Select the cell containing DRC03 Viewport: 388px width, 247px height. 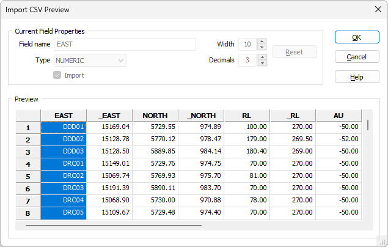(64, 188)
